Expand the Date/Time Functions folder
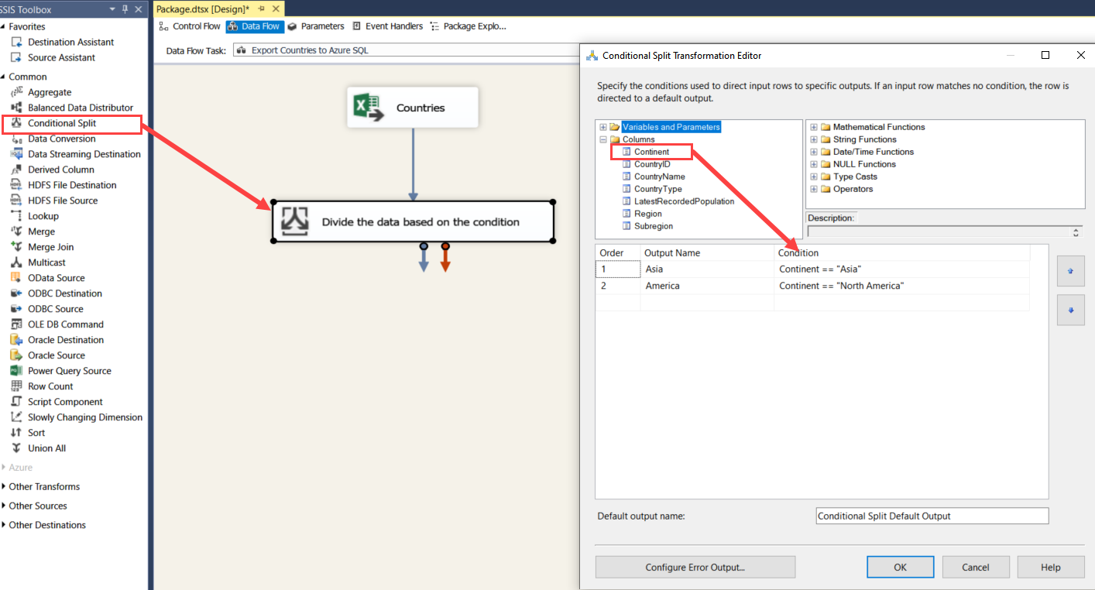This screenshot has width=1095, height=590. pos(814,152)
